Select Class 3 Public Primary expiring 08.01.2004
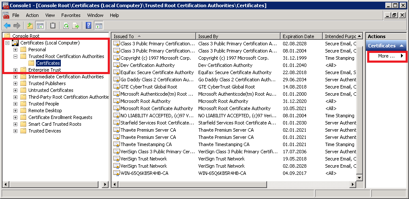The width and height of the screenshot is (409, 199). 235,51
